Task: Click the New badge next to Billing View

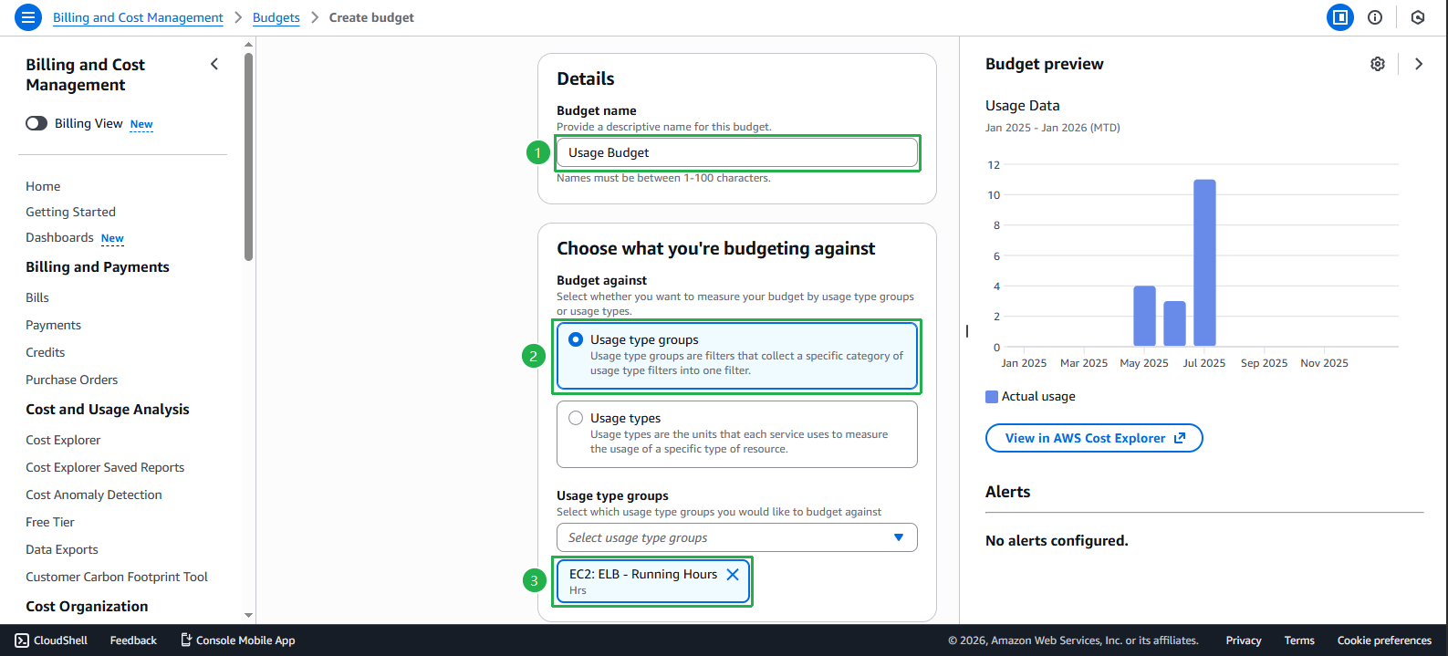Action: (141, 124)
